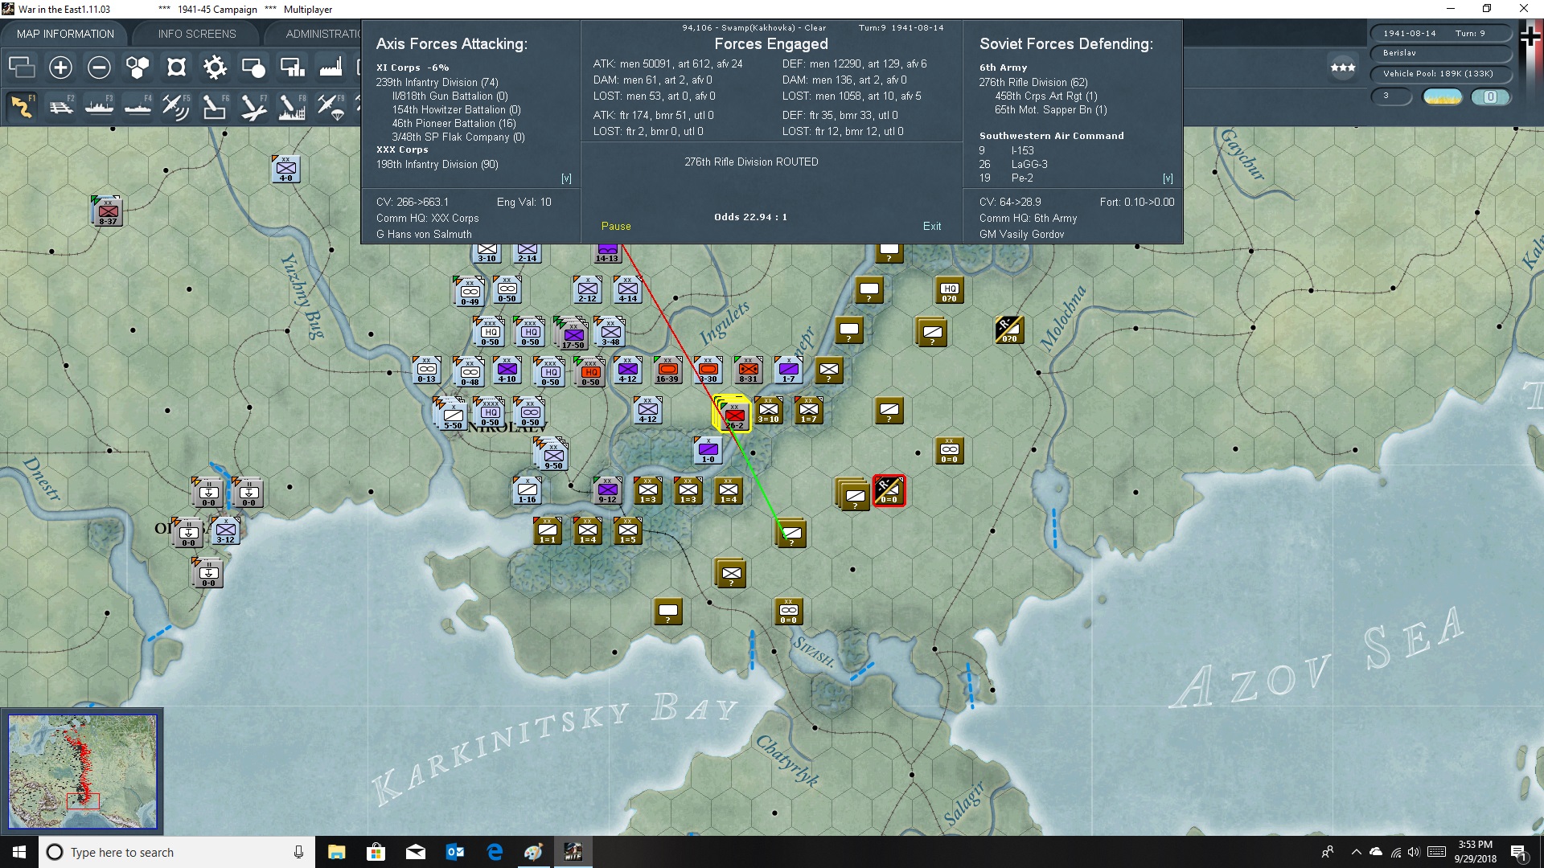The image size is (1544, 868).
Task: Toggle the rectangle-with-circle map overlay icon
Action: click(x=253, y=68)
